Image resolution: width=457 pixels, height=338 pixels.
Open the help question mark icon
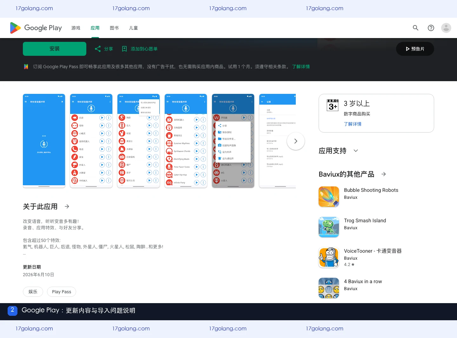pos(431,28)
